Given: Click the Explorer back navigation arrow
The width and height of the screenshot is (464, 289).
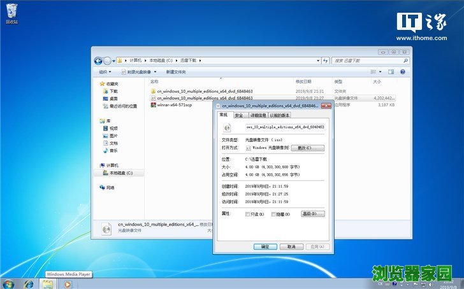Looking at the screenshot, I should pos(99,60).
